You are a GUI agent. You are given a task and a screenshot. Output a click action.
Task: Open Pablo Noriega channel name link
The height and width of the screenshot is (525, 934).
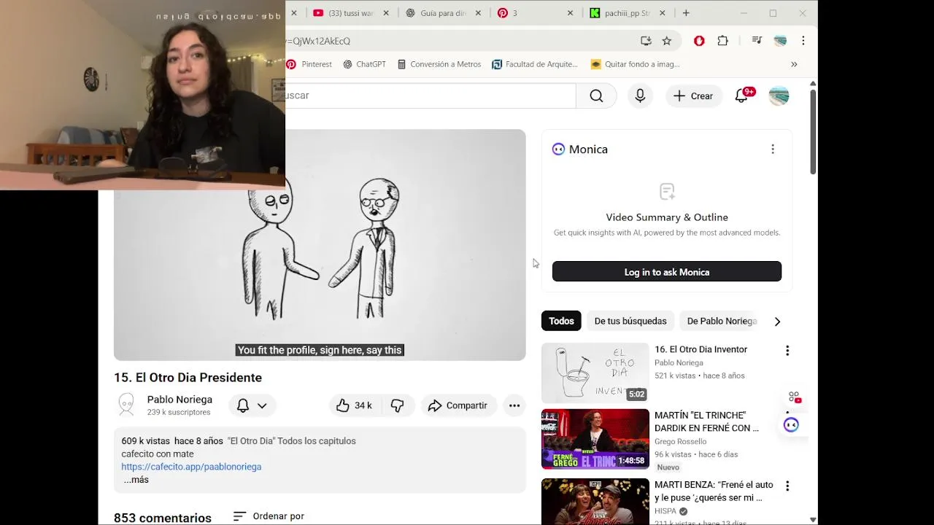180,400
